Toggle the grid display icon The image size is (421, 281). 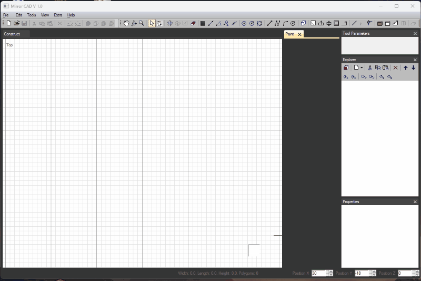(203, 23)
